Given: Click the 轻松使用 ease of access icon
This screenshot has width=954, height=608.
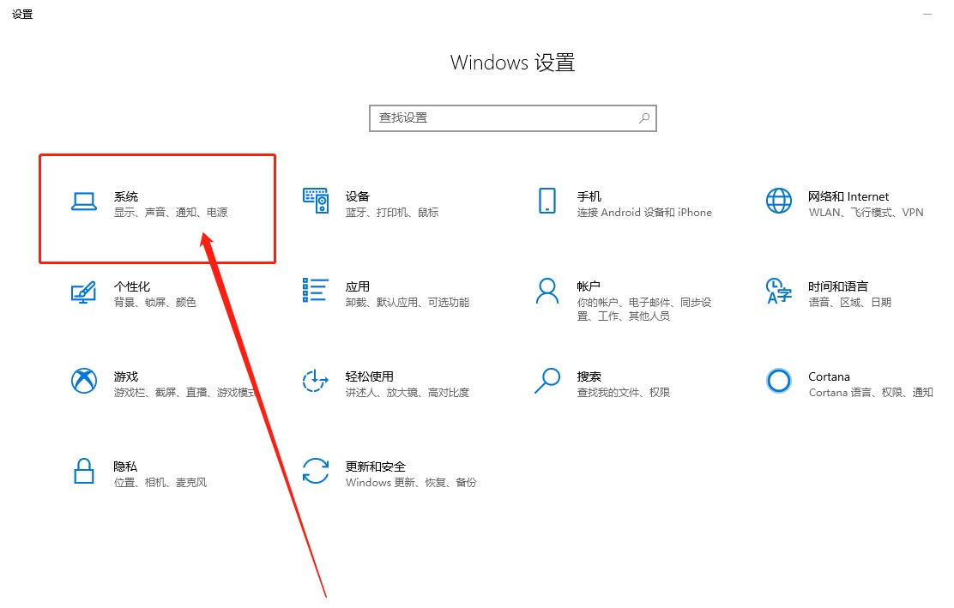Looking at the screenshot, I should pyautogui.click(x=316, y=382).
